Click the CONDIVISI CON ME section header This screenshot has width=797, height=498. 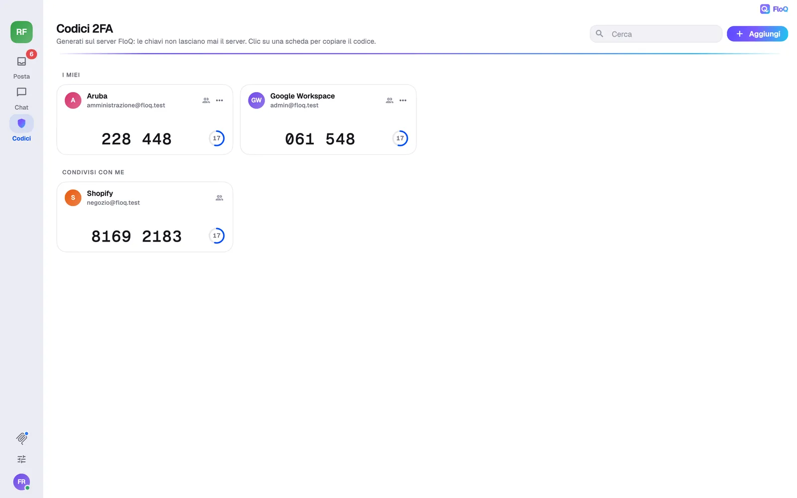point(93,172)
